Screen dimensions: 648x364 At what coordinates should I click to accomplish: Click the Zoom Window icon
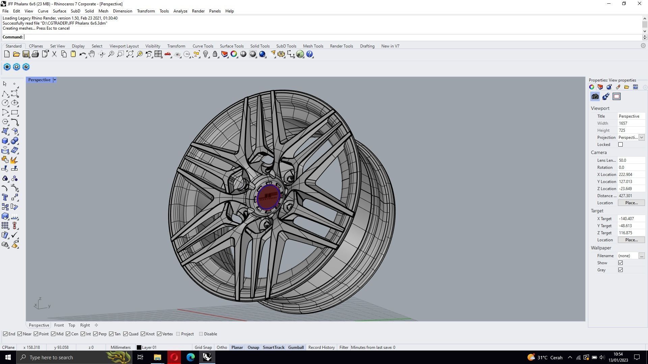coord(120,54)
